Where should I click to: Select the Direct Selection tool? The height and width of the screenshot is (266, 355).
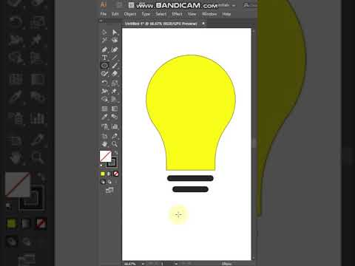(115, 33)
